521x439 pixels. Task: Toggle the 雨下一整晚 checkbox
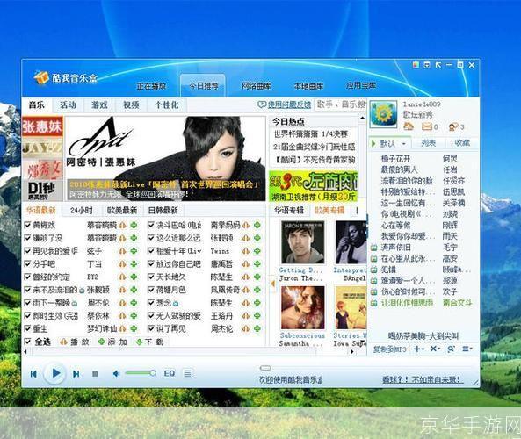point(27,303)
